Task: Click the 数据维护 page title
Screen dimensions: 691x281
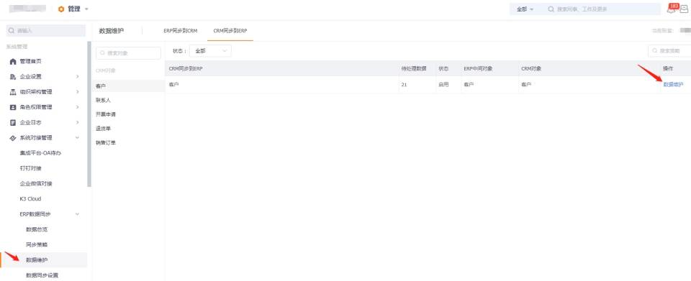Action: tap(112, 31)
